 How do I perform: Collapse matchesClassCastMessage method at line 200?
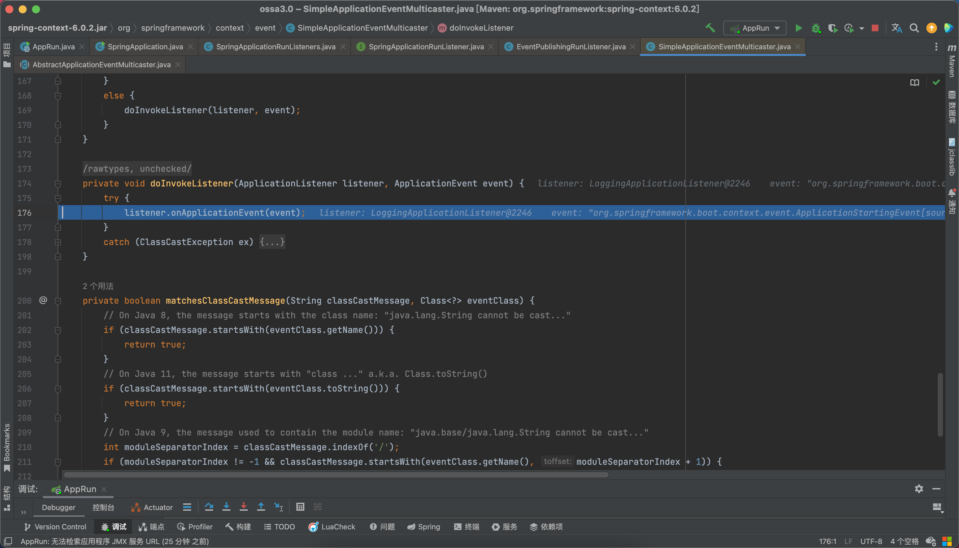point(58,301)
